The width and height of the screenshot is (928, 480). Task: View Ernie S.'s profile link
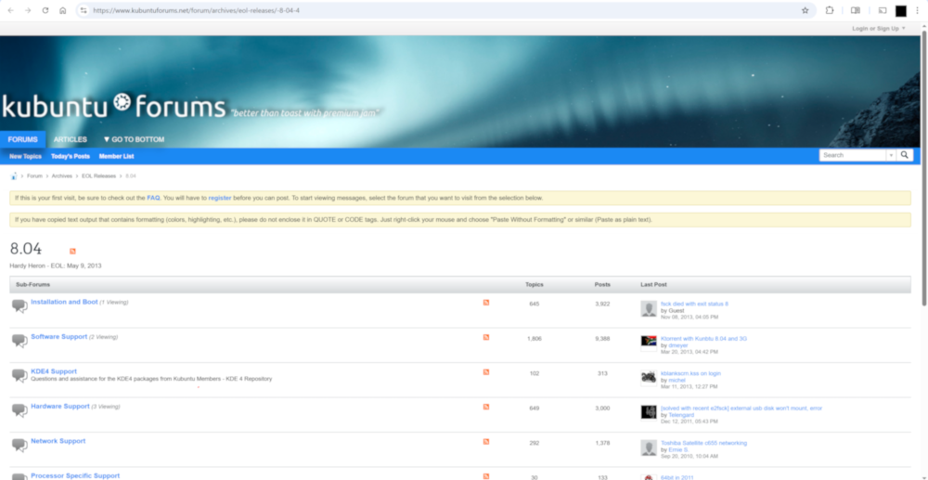tap(678, 449)
